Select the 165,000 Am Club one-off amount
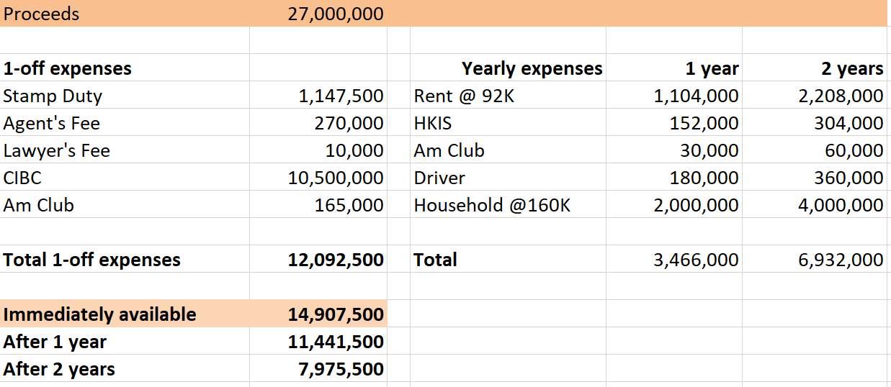Image resolution: width=891 pixels, height=387 pixels. [318, 205]
